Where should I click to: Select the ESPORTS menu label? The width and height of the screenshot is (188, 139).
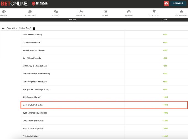tap(129, 16)
